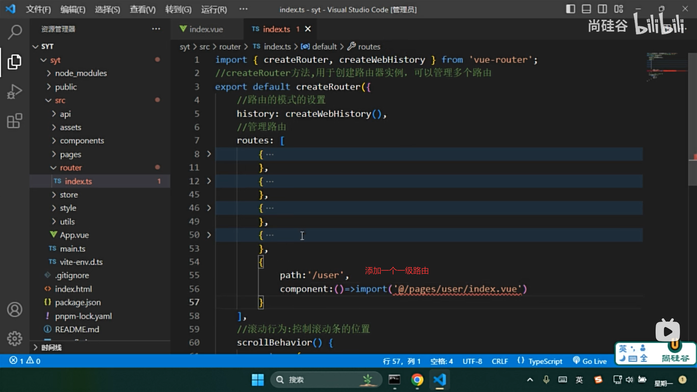Open the Accounts menu icon

pyautogui.click(x=15, y=310)
